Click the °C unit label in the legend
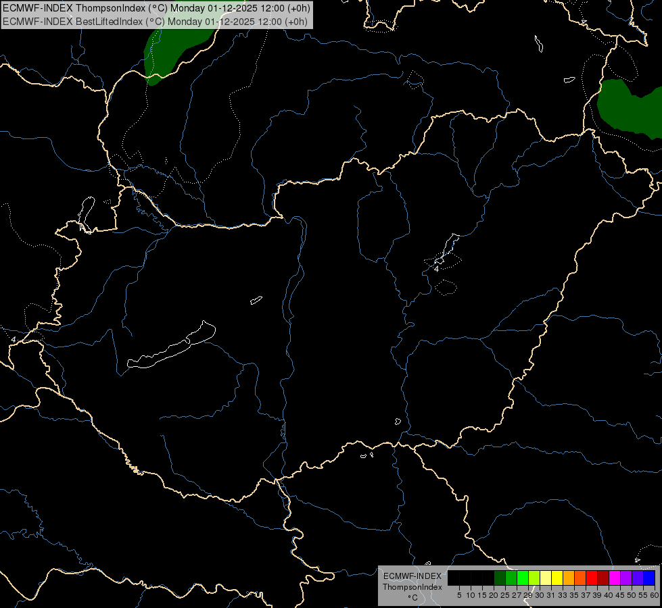The height and width of the screenshot is (608, 662). [412, 598]
